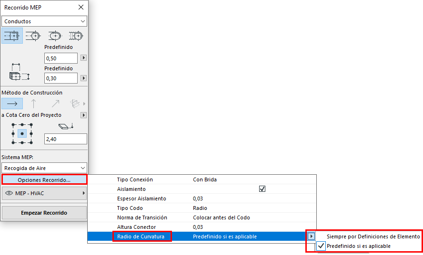Viewport: 423px width, 255px height.
Task: Click the Espesor Aislamiento label
Action: [141, 198]
